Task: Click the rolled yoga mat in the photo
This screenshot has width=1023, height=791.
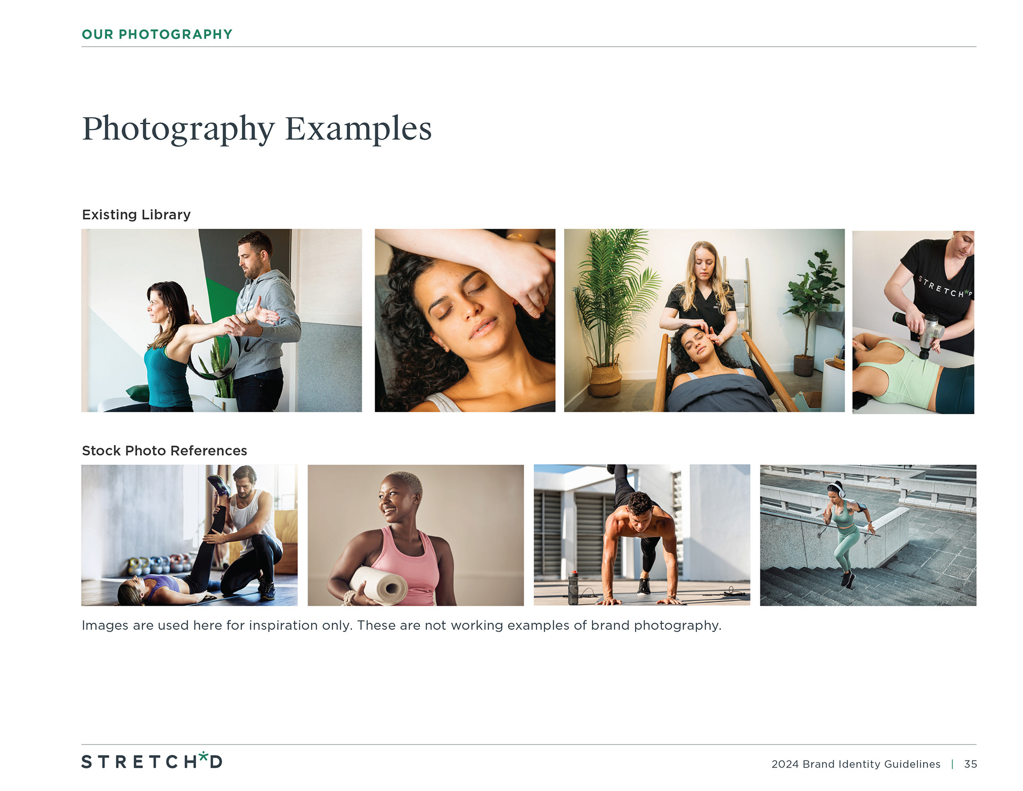Action: [x=379, y=585]
